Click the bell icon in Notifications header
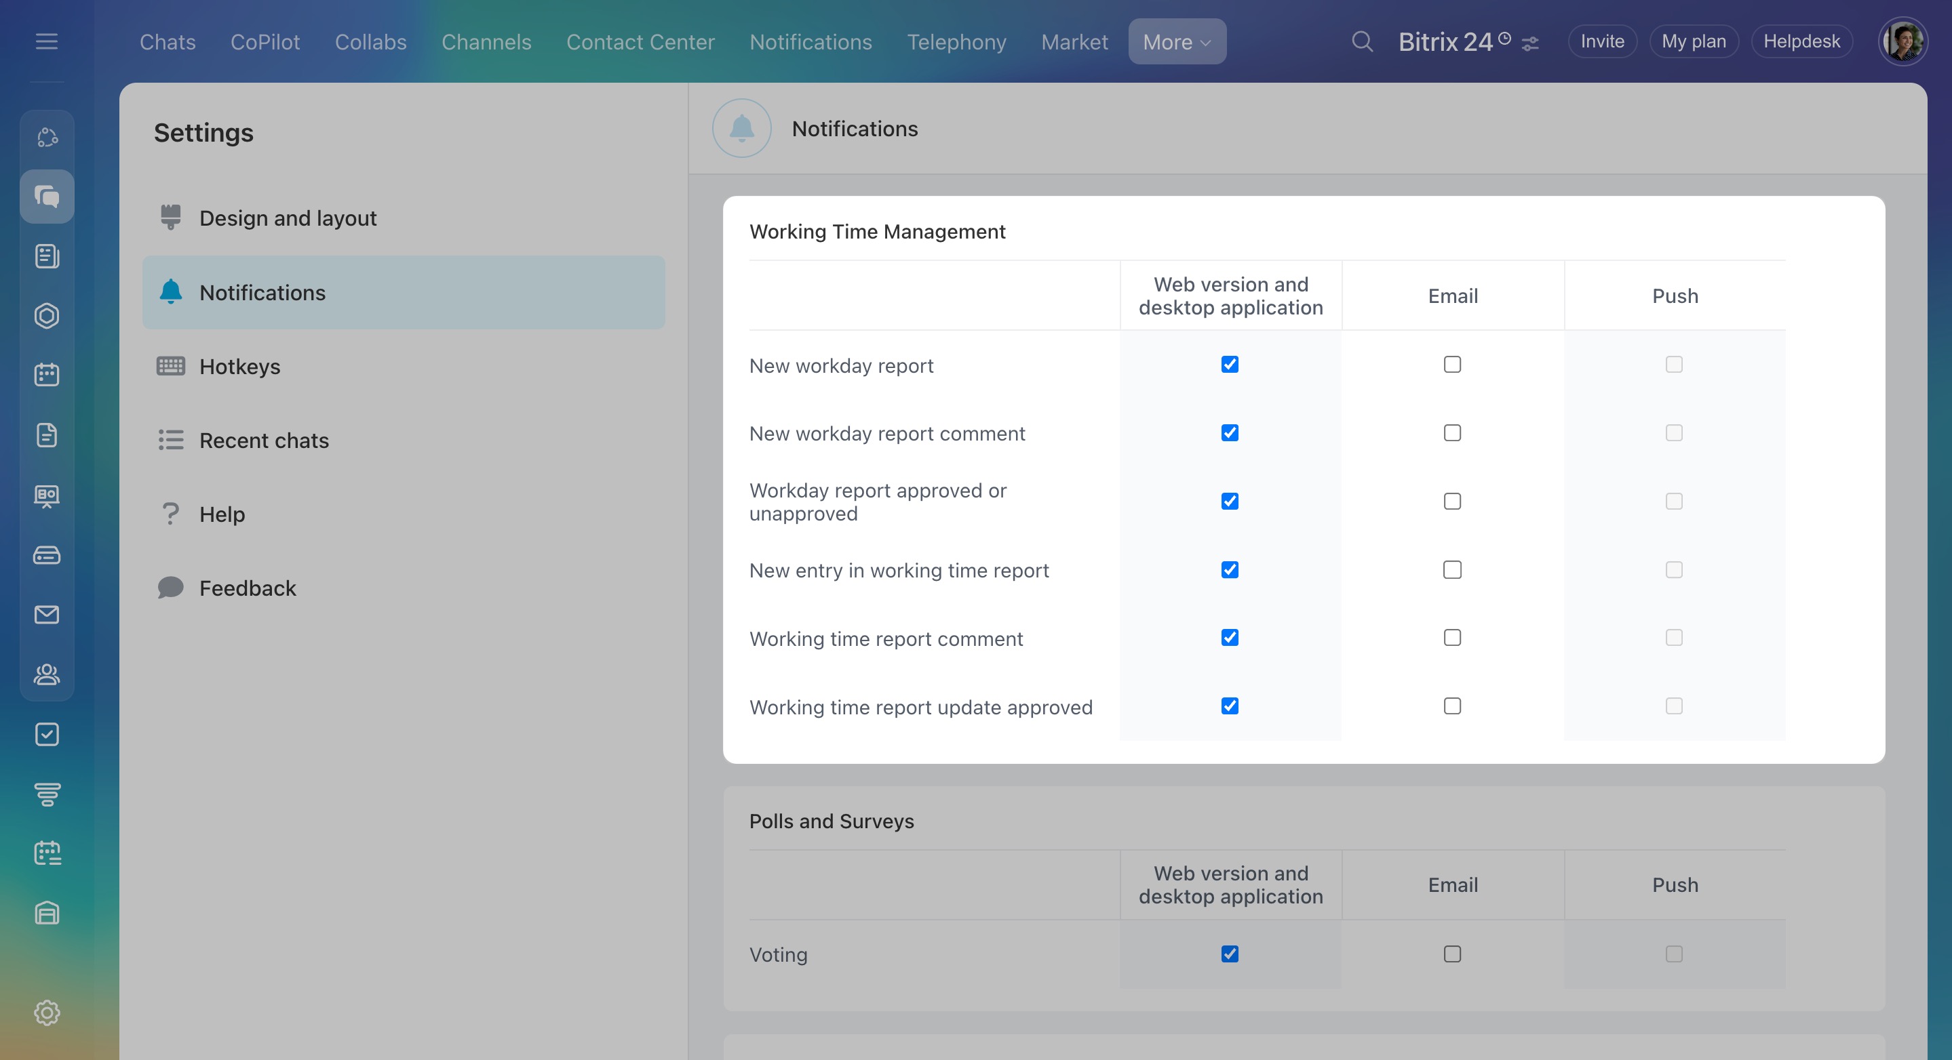The height and width of the screenshot is (1060, 1952). click(x=741, y=128)
